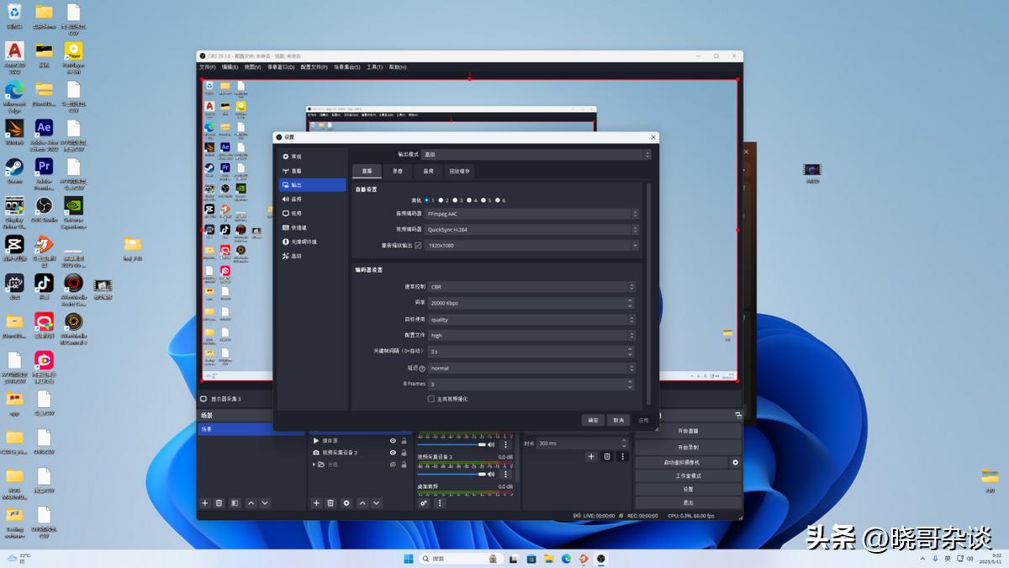Open the target usage quality dropdown

point(531,320)
